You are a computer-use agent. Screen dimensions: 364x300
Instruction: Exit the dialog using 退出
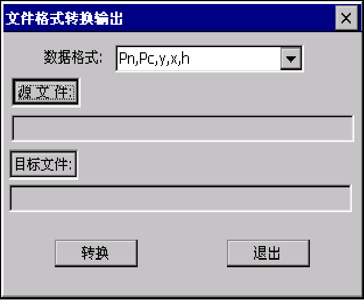pyautogui.click(x=268, y=253)
